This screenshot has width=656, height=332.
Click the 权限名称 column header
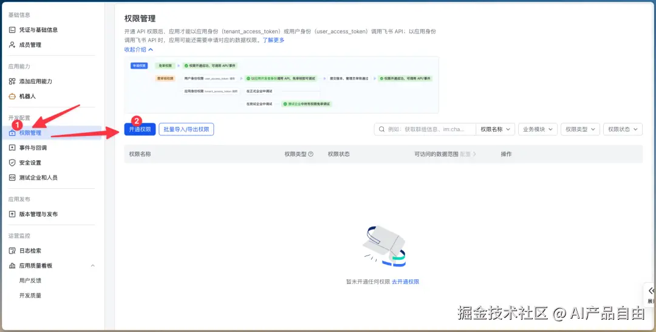pyautogui.click(x=140, y=154)
